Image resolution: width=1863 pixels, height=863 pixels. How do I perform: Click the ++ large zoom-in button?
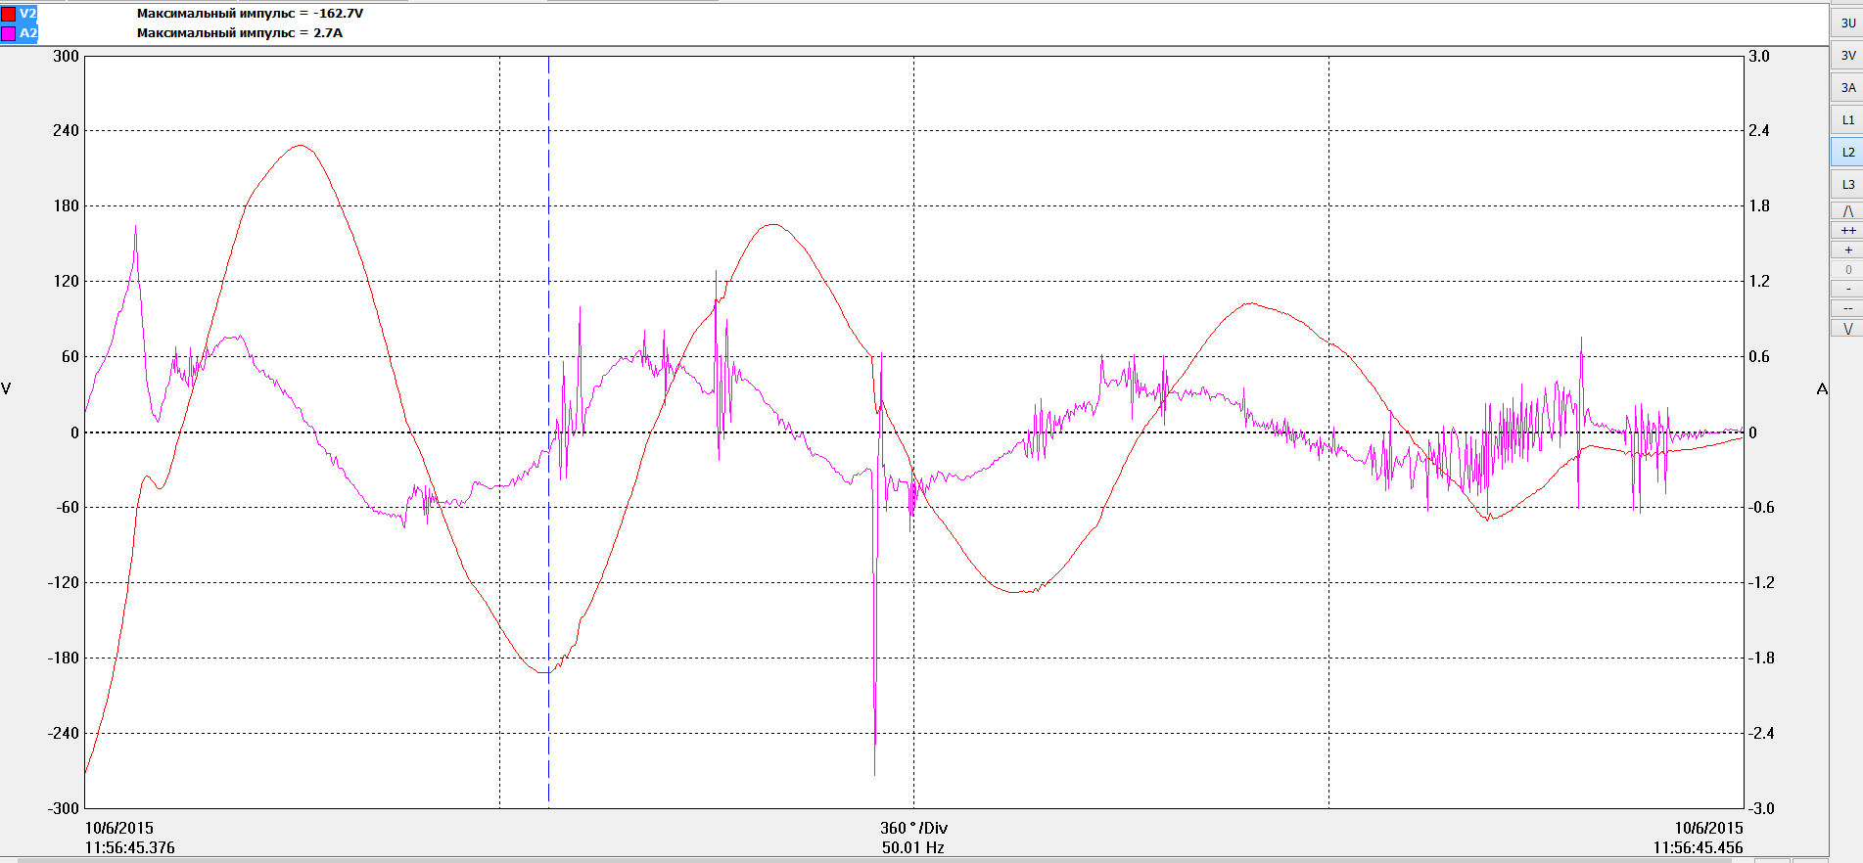point(1847,230)
